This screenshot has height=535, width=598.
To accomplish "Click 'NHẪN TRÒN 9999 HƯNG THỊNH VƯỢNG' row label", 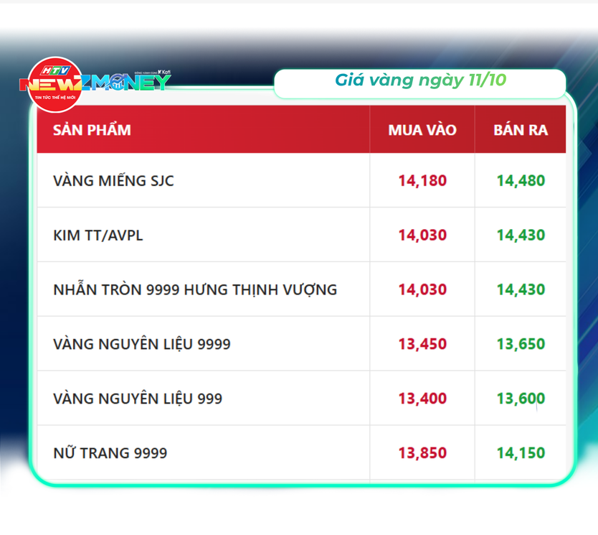I will point(195,289).
